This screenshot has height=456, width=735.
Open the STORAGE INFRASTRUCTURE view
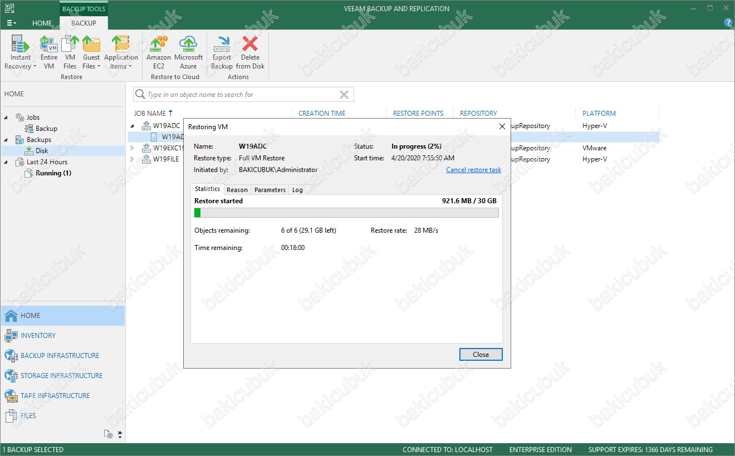pos(62,376)
